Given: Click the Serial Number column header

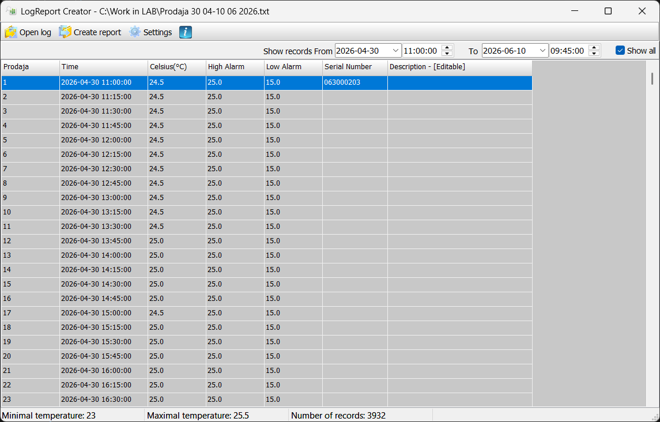Looking at the screenshot, I should point(355,67).
